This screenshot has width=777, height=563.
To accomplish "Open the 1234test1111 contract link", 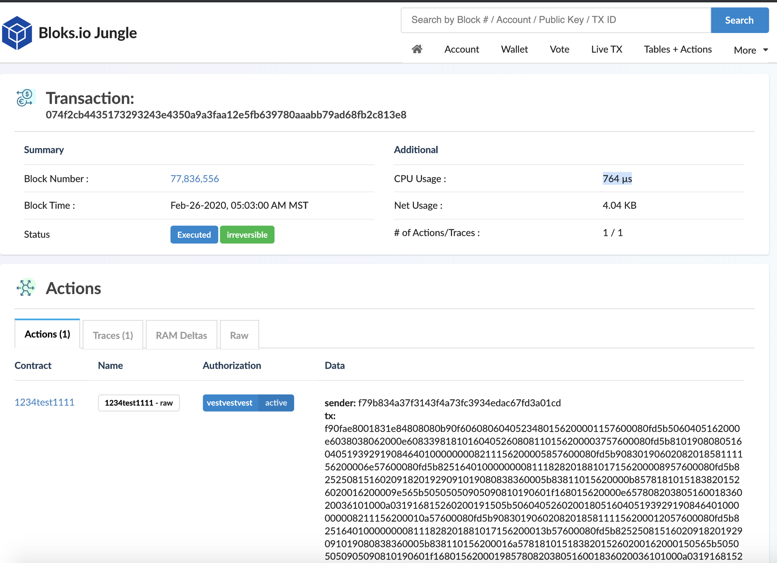I will (44, 402).
